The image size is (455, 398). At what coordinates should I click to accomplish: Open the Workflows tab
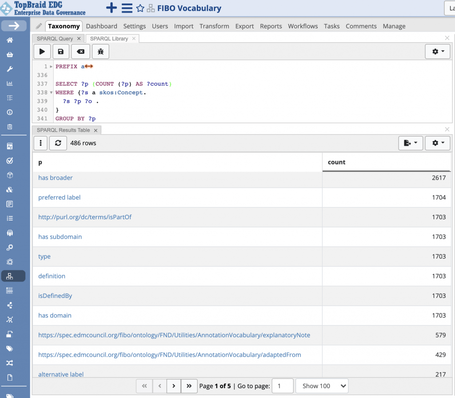click(x=303, y=26)
